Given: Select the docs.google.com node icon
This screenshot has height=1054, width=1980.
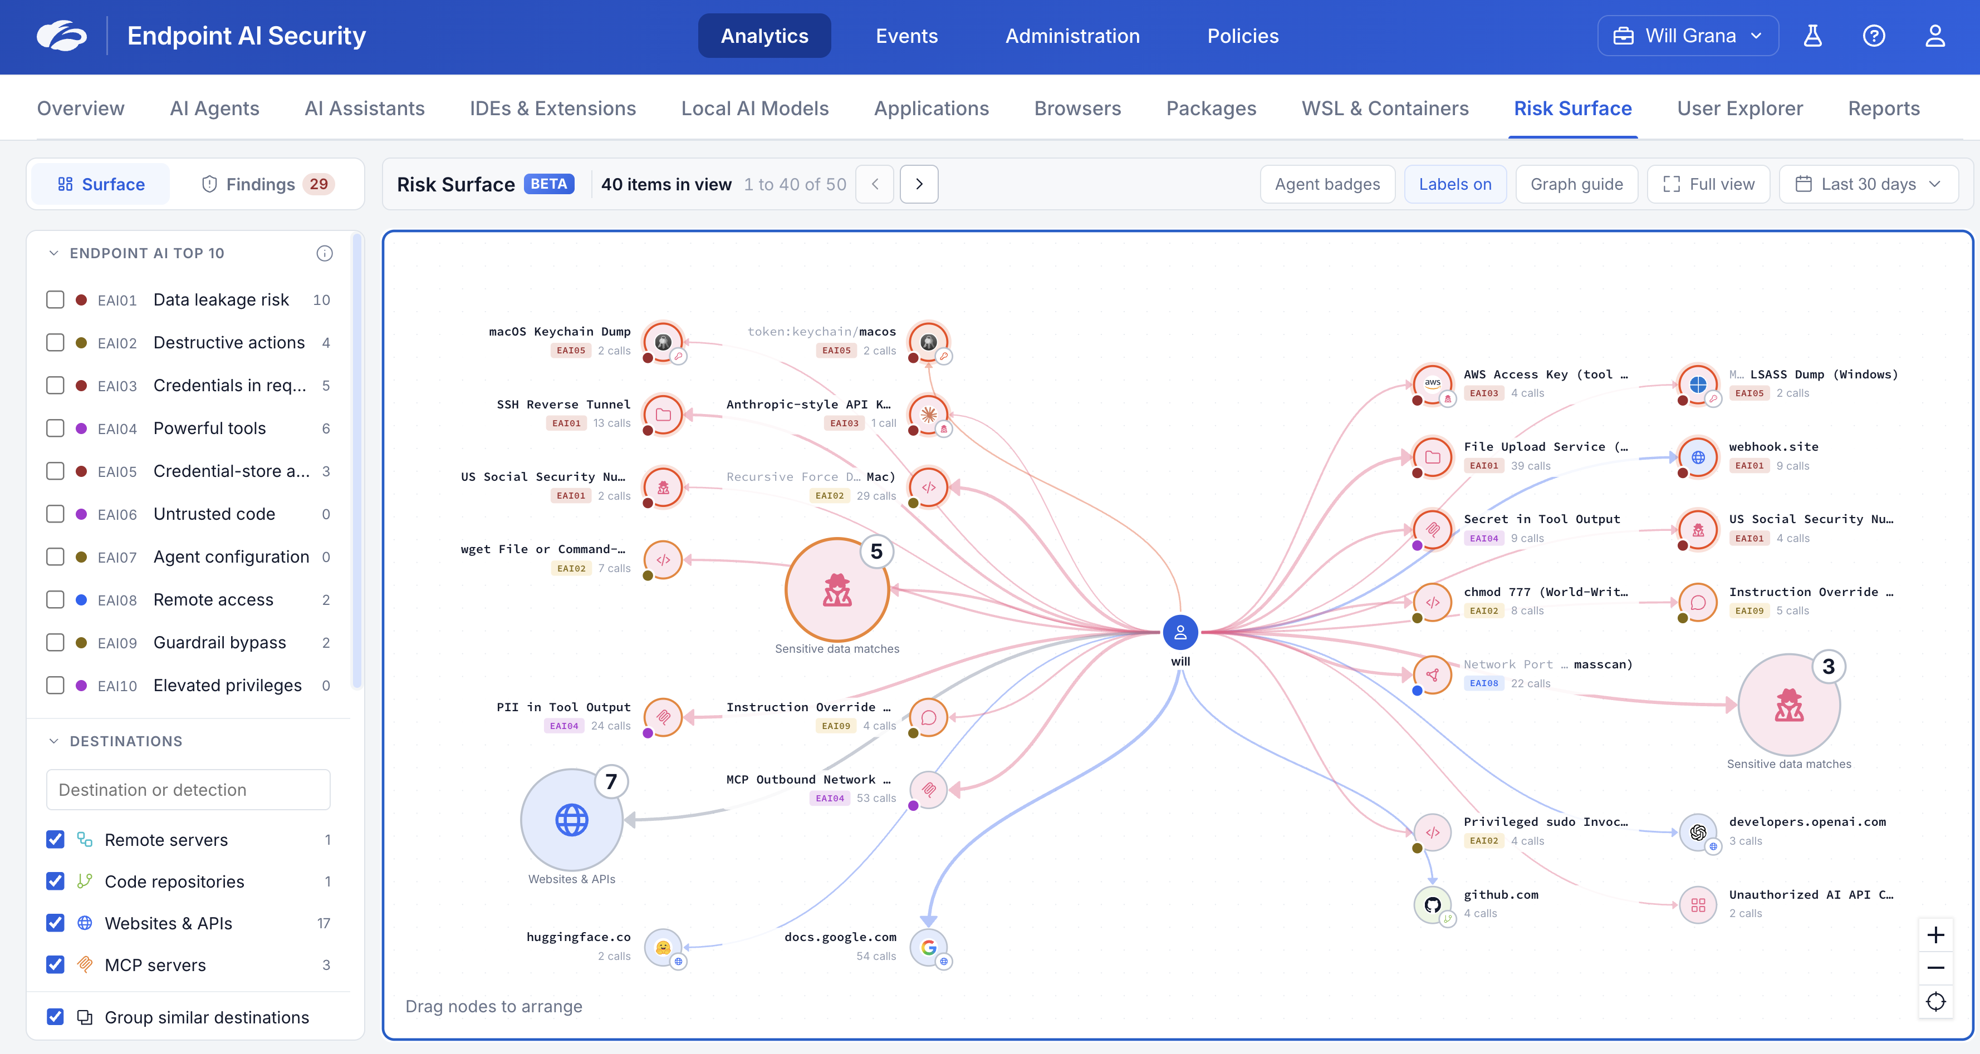Looking at the screenshot, I should tap(929, 947).
